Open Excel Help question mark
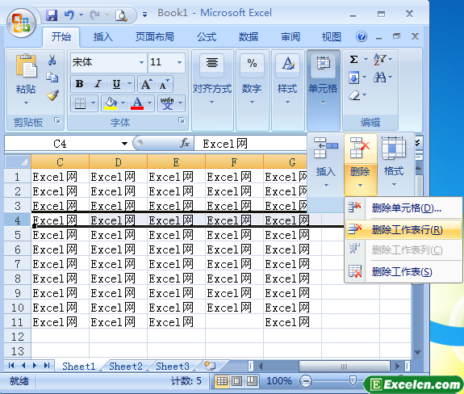Image resolution: width=464 pixels, height=394 pixels. pyautogui.click(x=362, y=36)
